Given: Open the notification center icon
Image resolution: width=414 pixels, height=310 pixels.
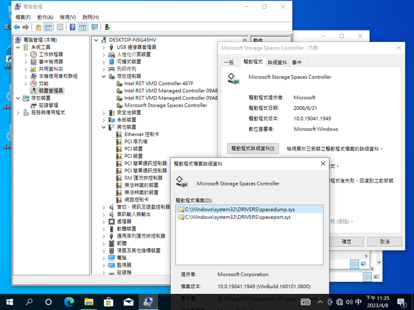Looking at the screenshot, I should tap(401, 303).
